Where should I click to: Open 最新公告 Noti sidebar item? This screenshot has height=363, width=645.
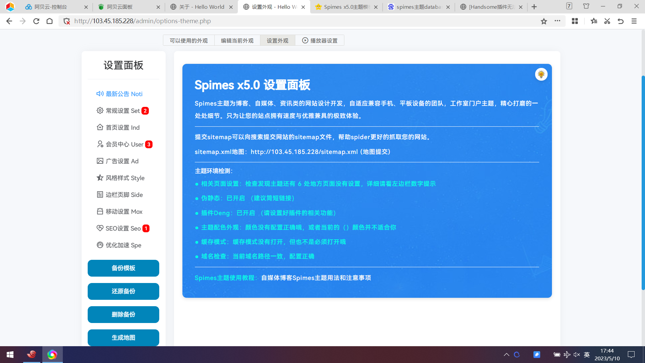pos(120,94)
